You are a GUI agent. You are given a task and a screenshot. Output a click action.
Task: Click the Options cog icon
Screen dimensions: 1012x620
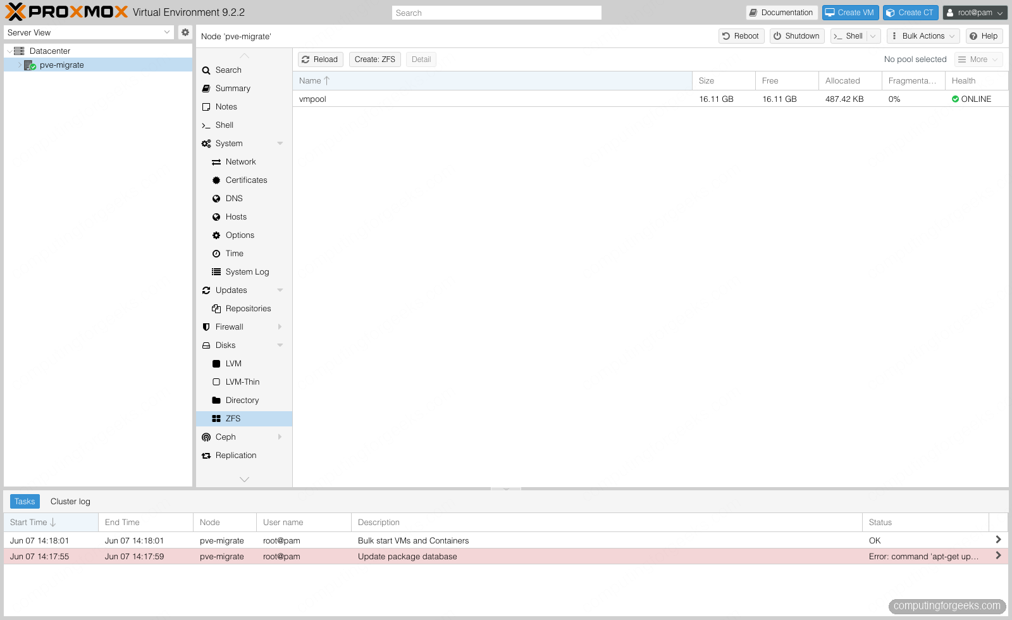click(x=216, y=235)
